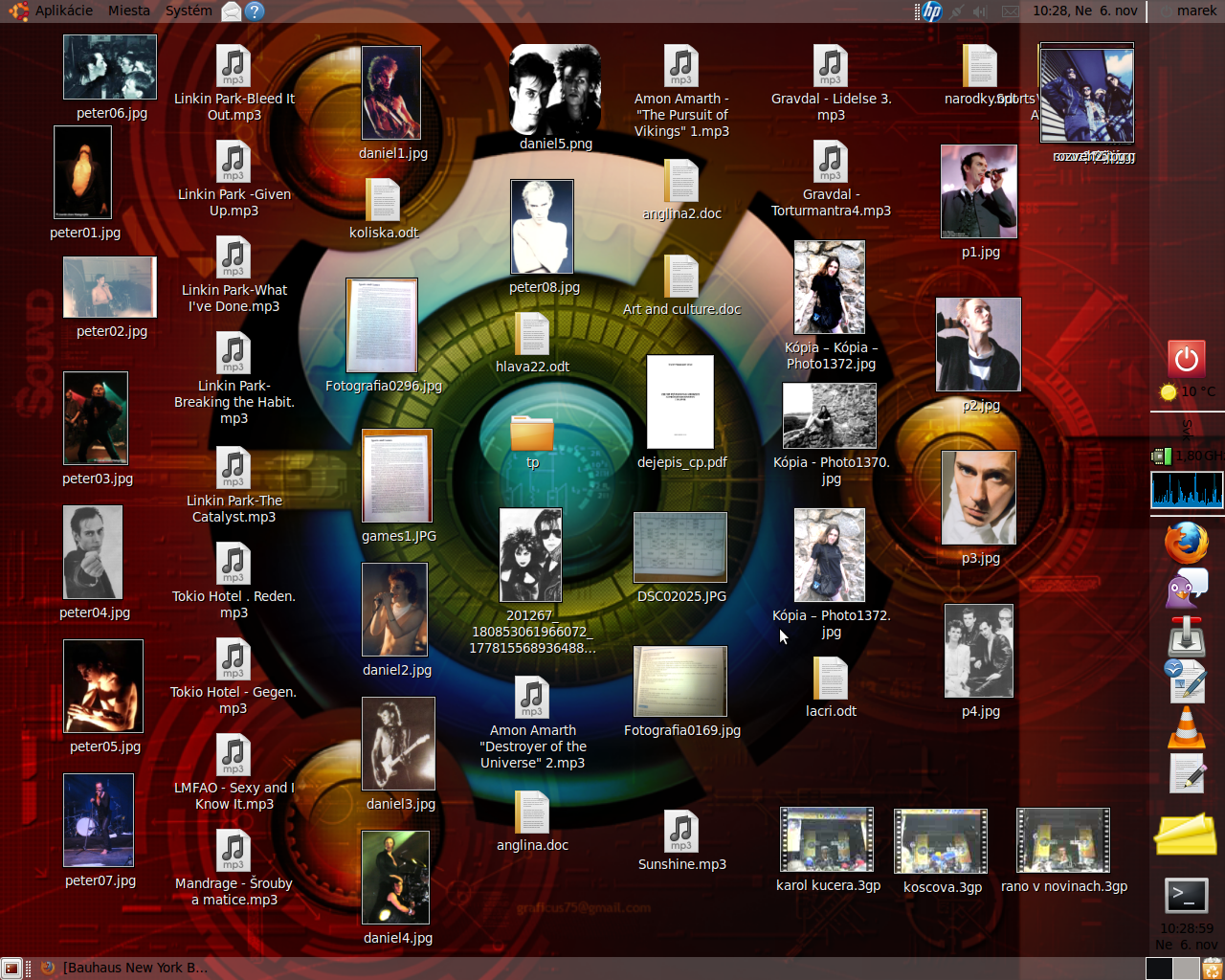
Task: Click the red power button applet
Action: point(1187,360)
